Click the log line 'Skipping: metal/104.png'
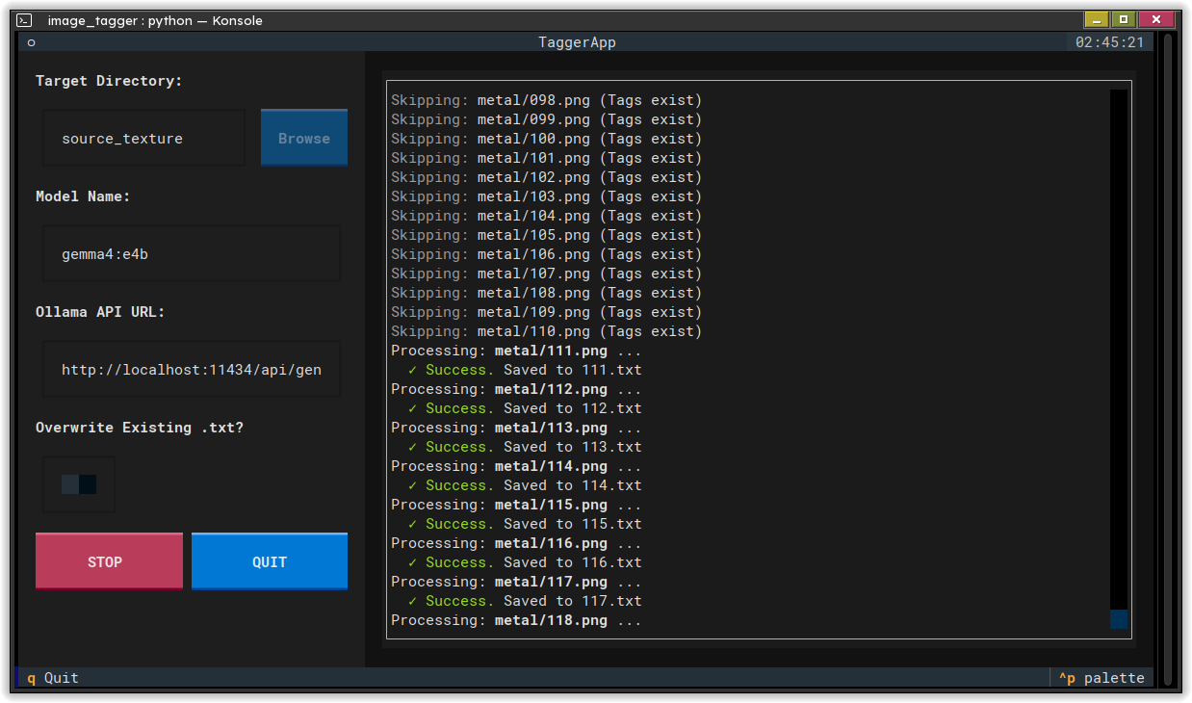1192x703 pixels. pyautogui.click(x=547, y=216)
